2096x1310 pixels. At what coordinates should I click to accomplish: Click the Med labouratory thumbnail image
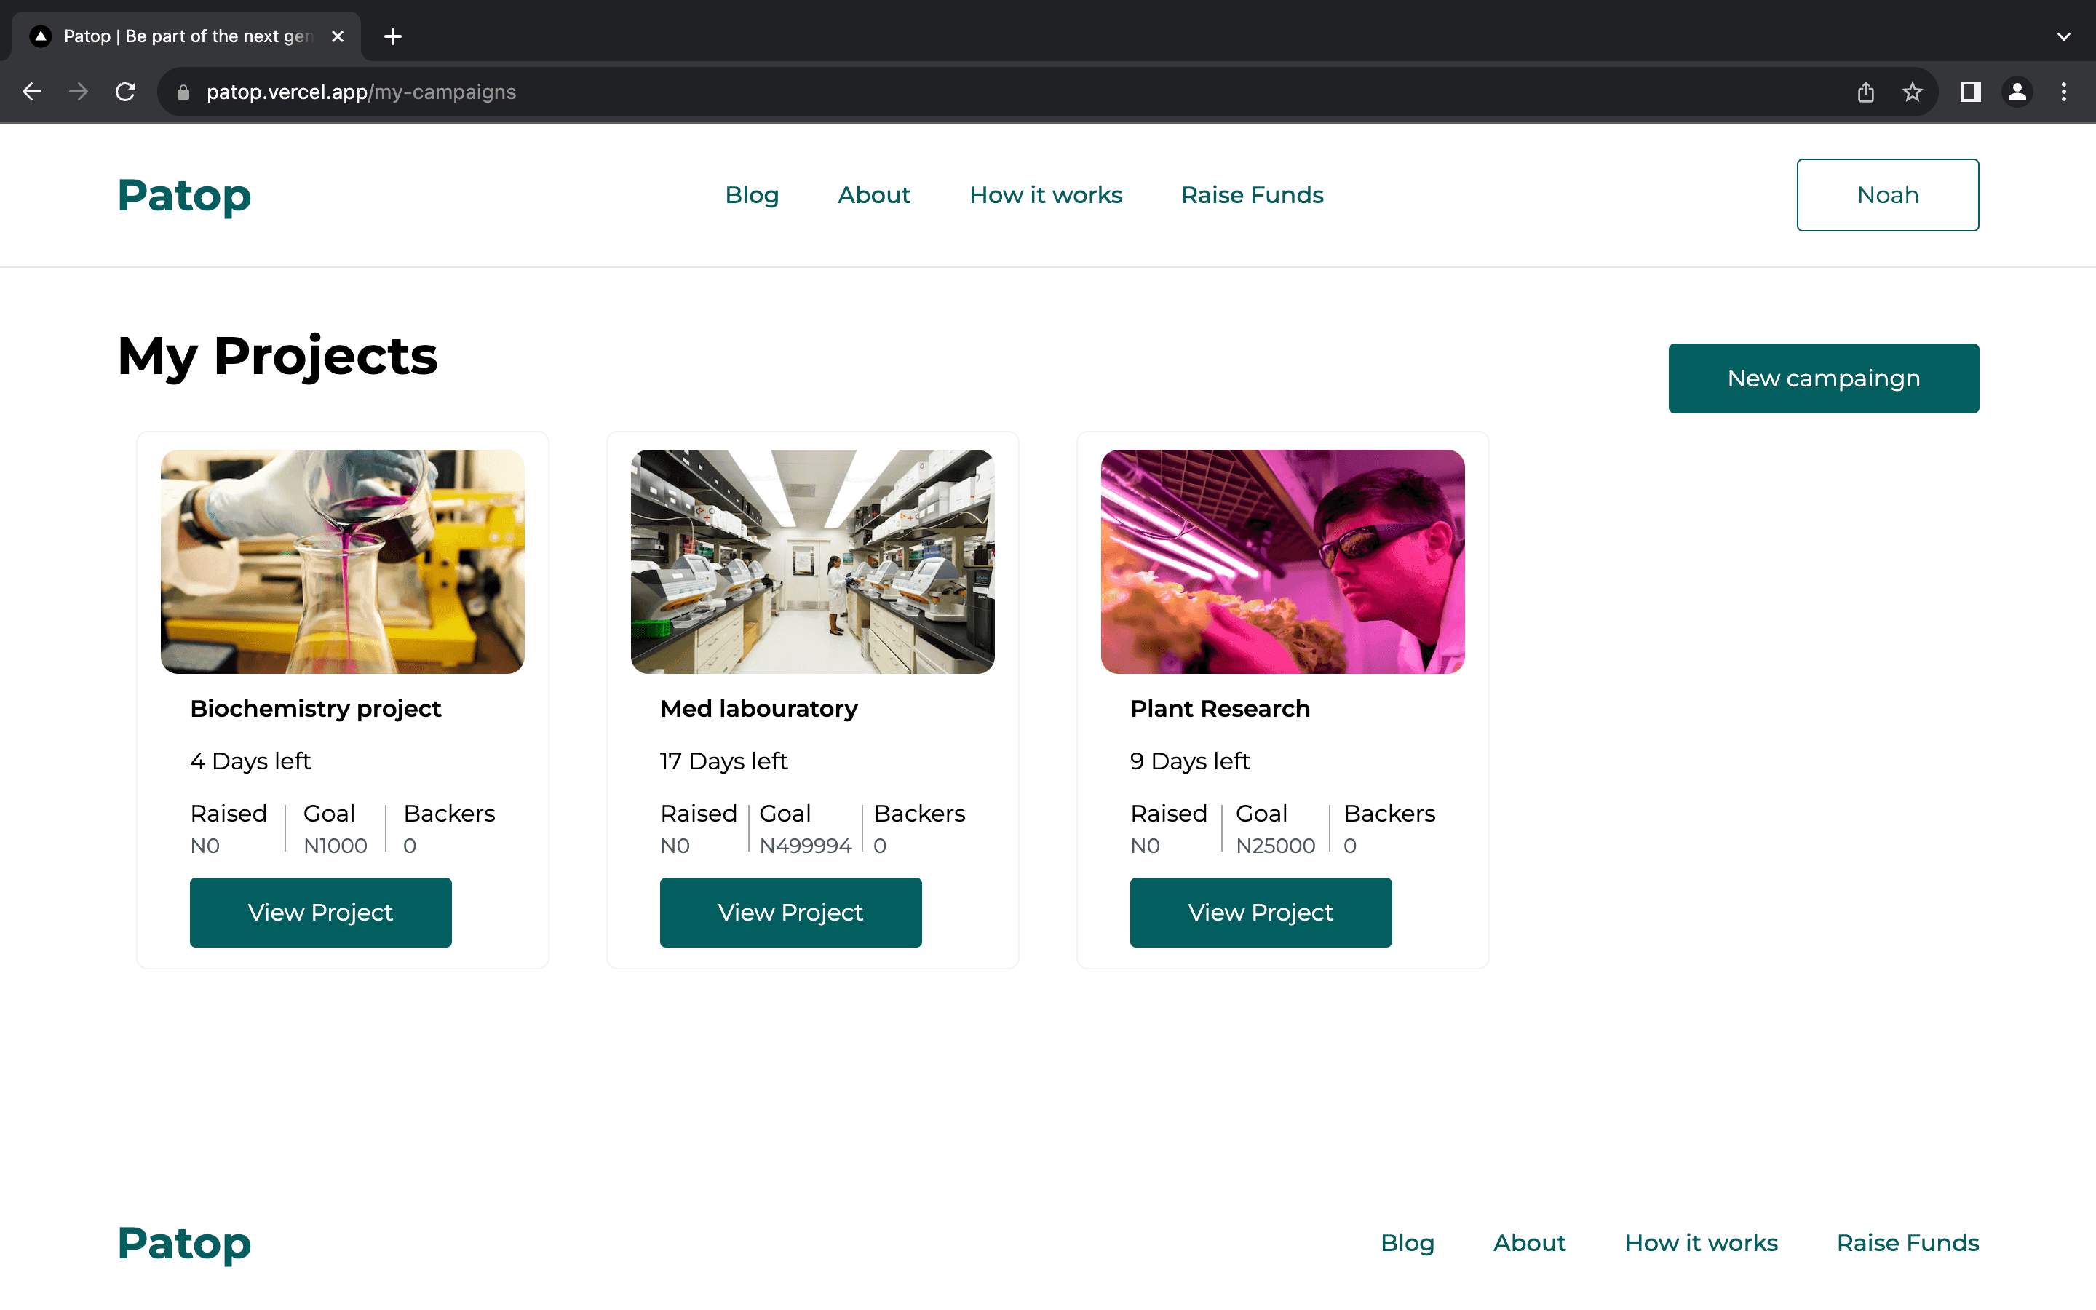pos(812,561)
